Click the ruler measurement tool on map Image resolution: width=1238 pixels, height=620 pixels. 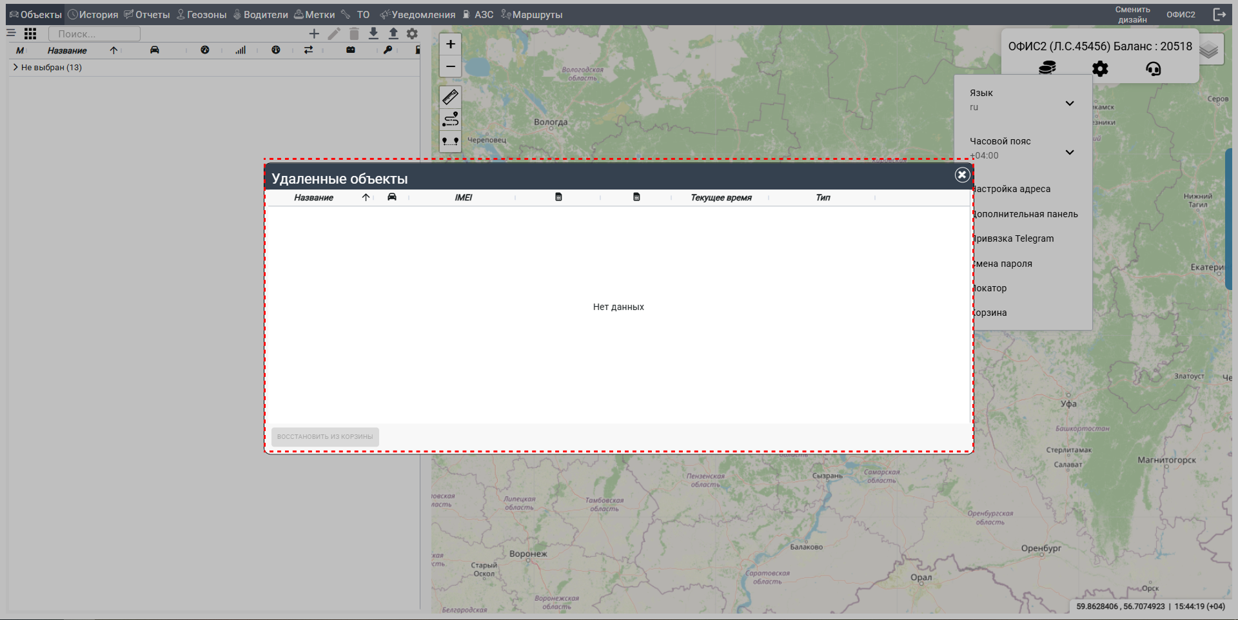point(450,97)
